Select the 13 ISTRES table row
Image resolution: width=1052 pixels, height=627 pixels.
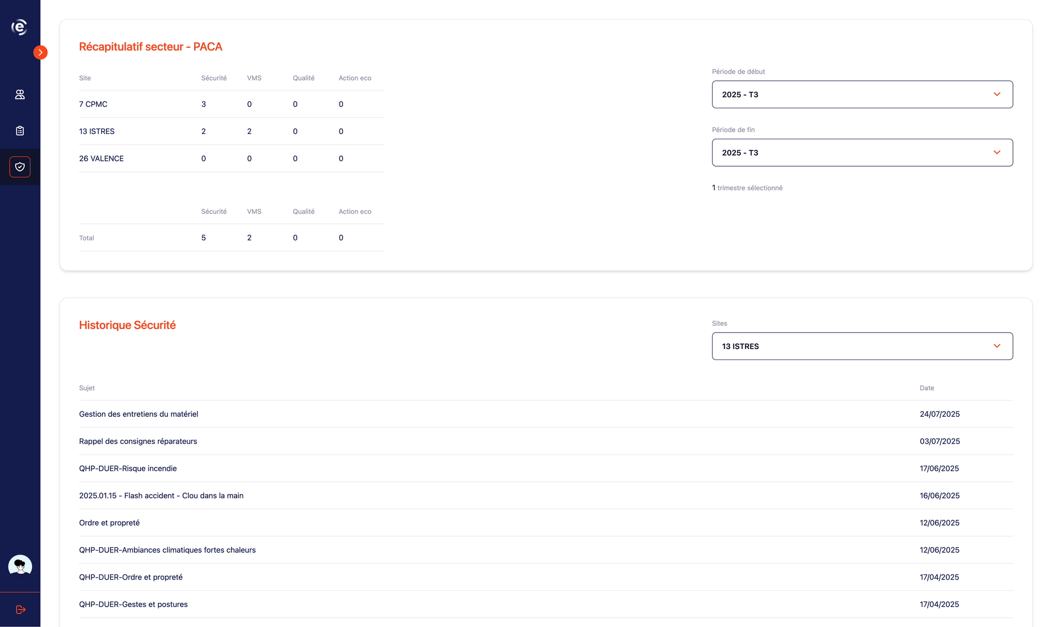click(x=97, y=131)
